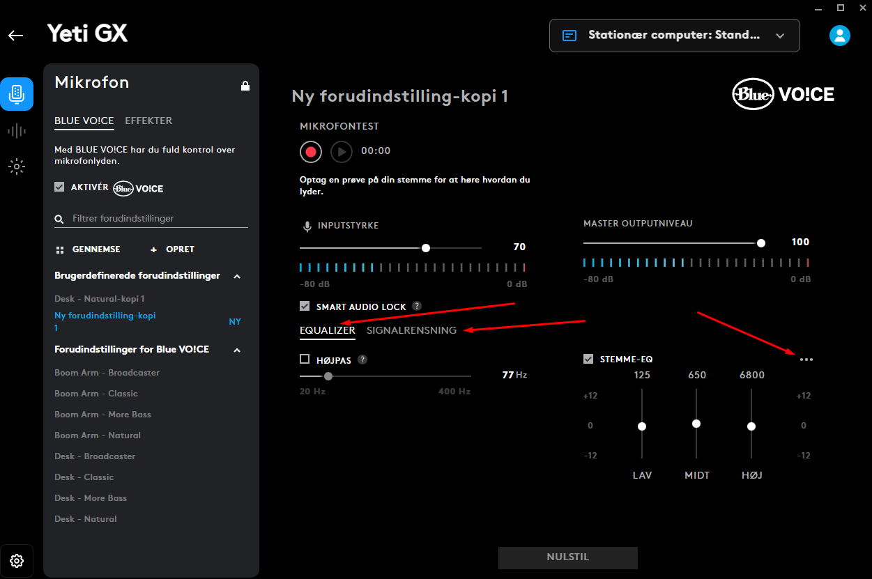Show help for Højpas filter
Screen dimensions: 872x579
(x=362, y=360)
